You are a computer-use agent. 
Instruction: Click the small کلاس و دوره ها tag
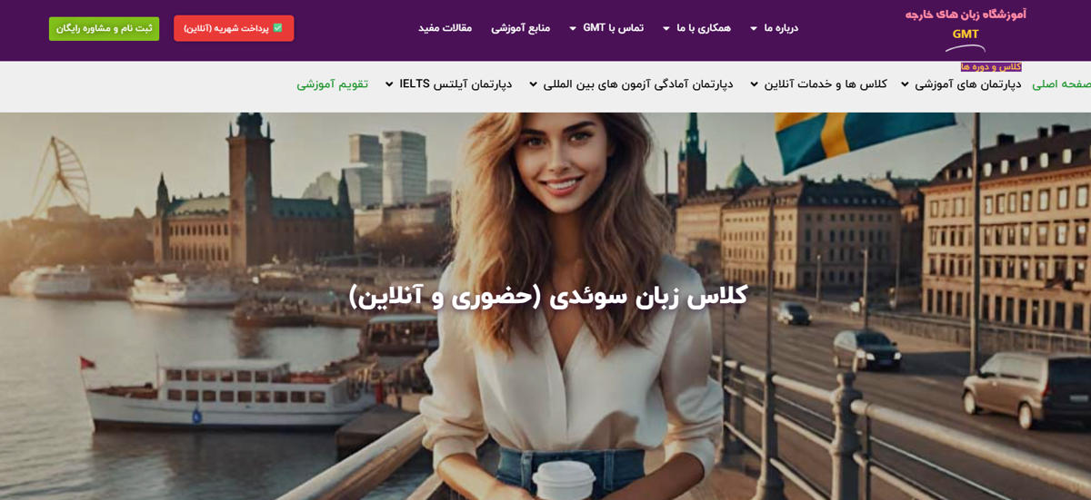(x=991, y=67)
